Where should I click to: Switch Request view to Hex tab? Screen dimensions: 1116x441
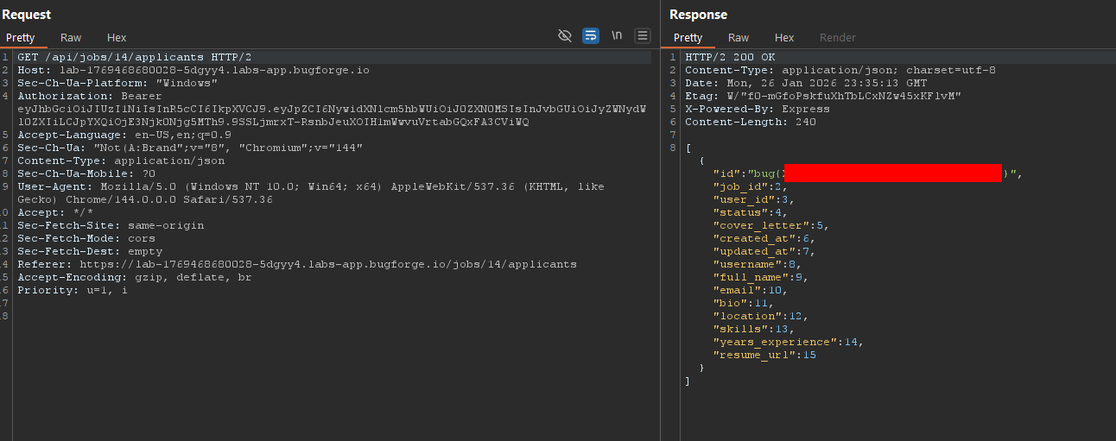click(117, 38)
